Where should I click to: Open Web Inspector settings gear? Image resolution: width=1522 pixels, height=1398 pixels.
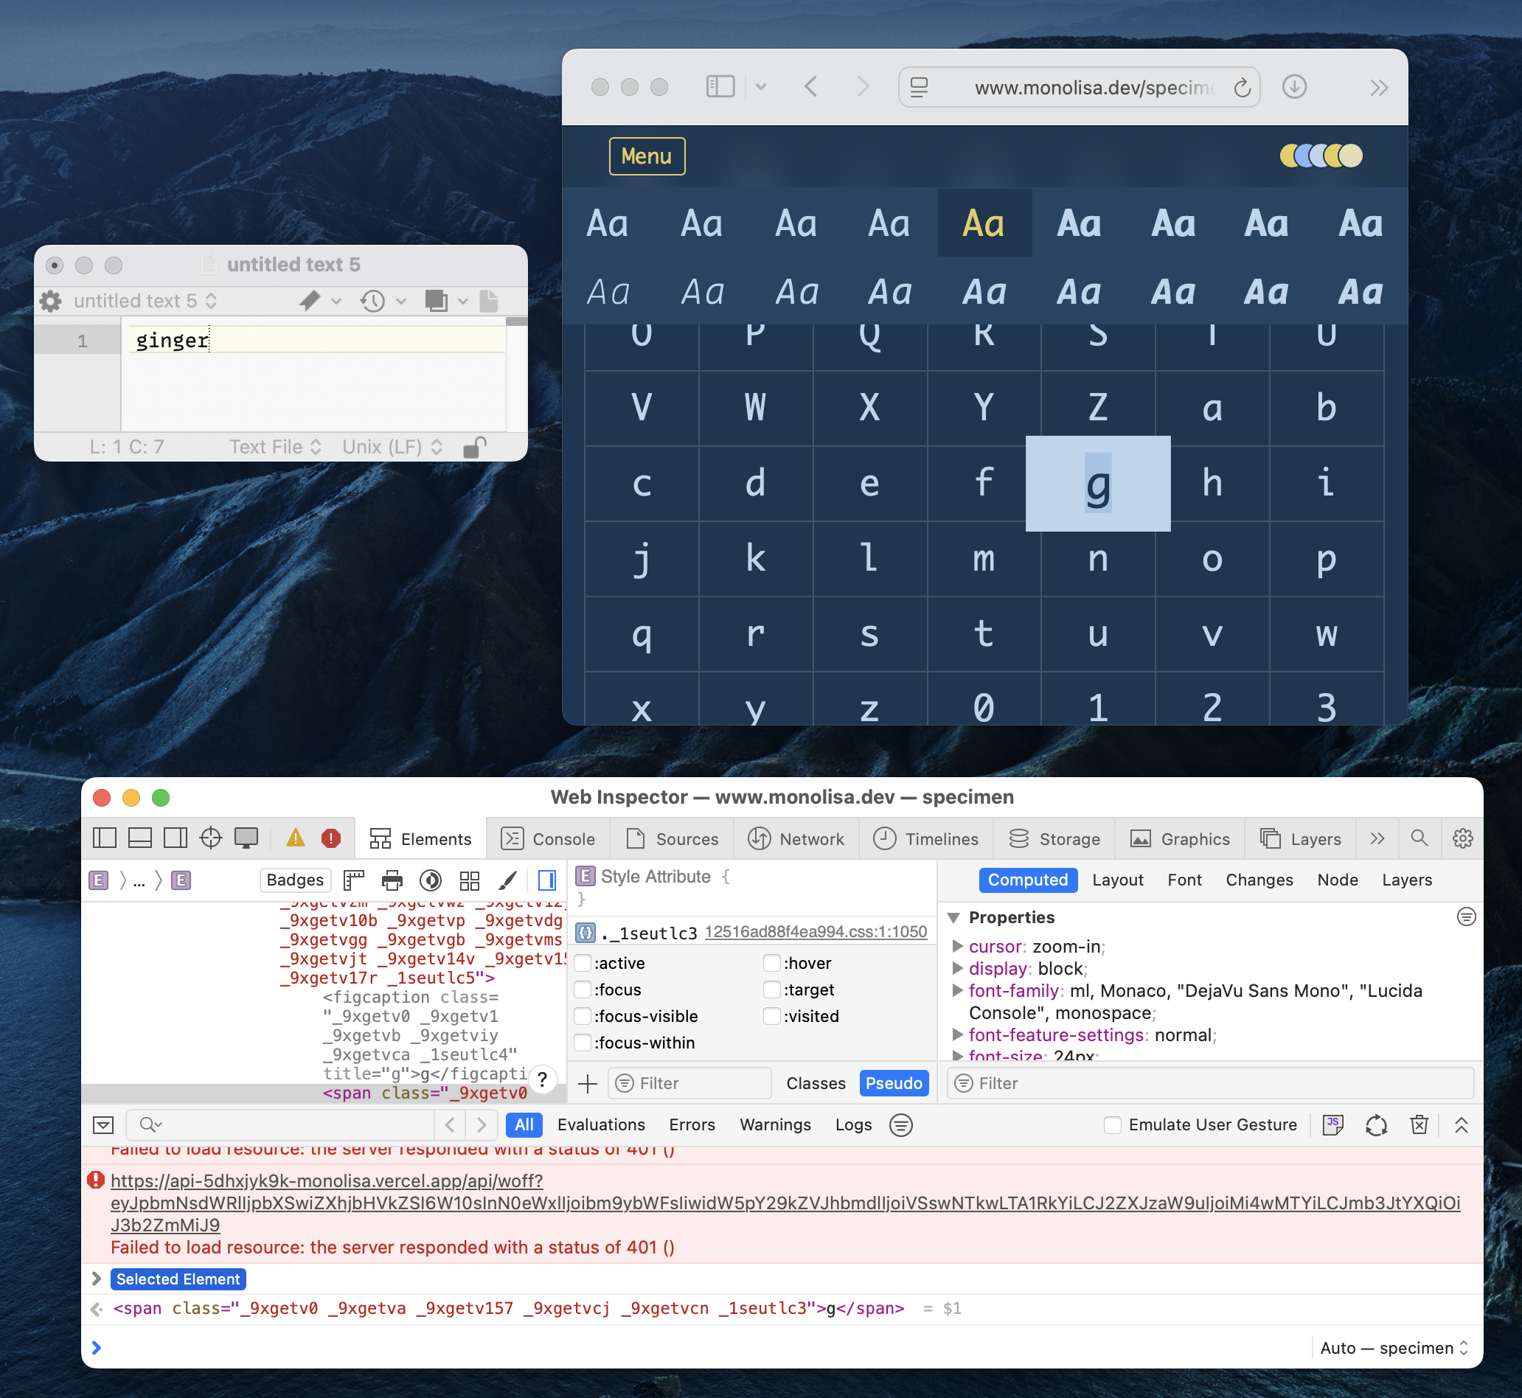[1462, 838]
